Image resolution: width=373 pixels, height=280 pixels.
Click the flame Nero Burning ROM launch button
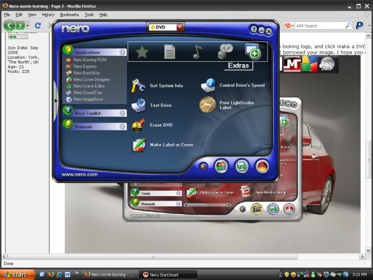pyautogui.click(x=262, y=166)
